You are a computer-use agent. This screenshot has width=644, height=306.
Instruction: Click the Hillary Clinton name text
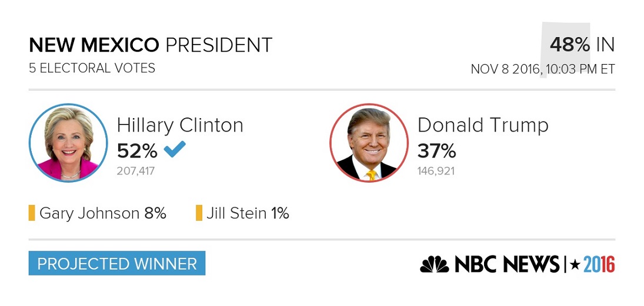pyautogui.click(x=180, y=126)
